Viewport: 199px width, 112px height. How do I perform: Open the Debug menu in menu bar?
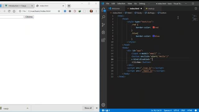point(142,3)
